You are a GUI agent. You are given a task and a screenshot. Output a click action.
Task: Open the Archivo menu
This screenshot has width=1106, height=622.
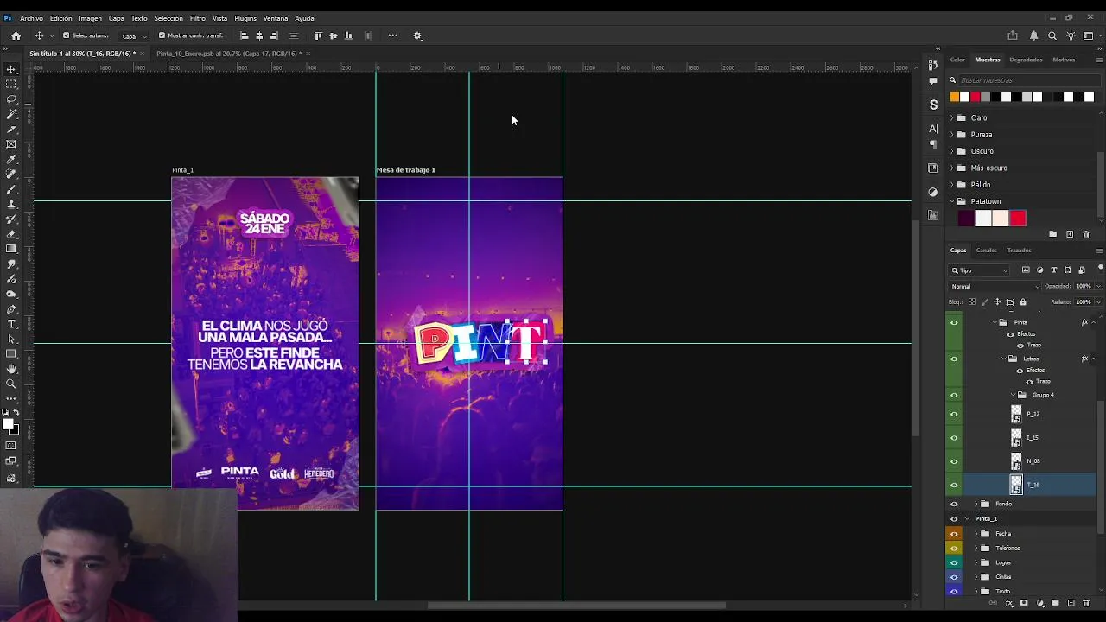31,18
